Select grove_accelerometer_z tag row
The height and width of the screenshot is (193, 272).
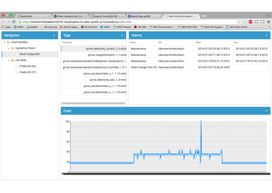tap(94, 93)
